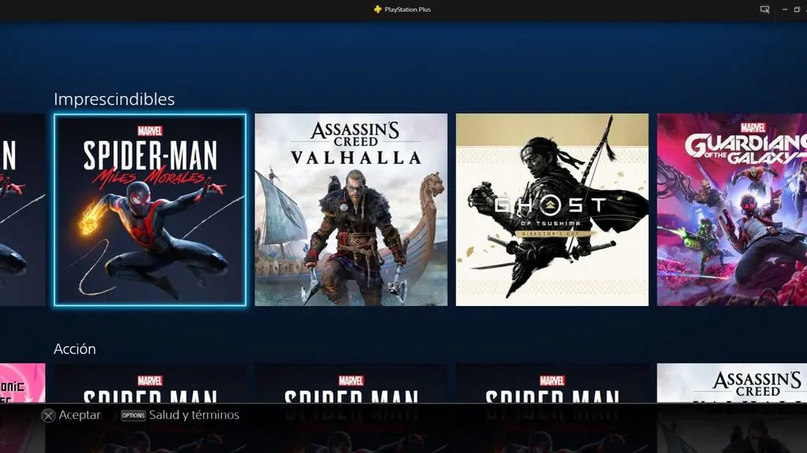The height and width of the screenshot is (453, 807).
Task: Select Assassin's Creed Valhalla under Imprescindibles
Action: 351,209
